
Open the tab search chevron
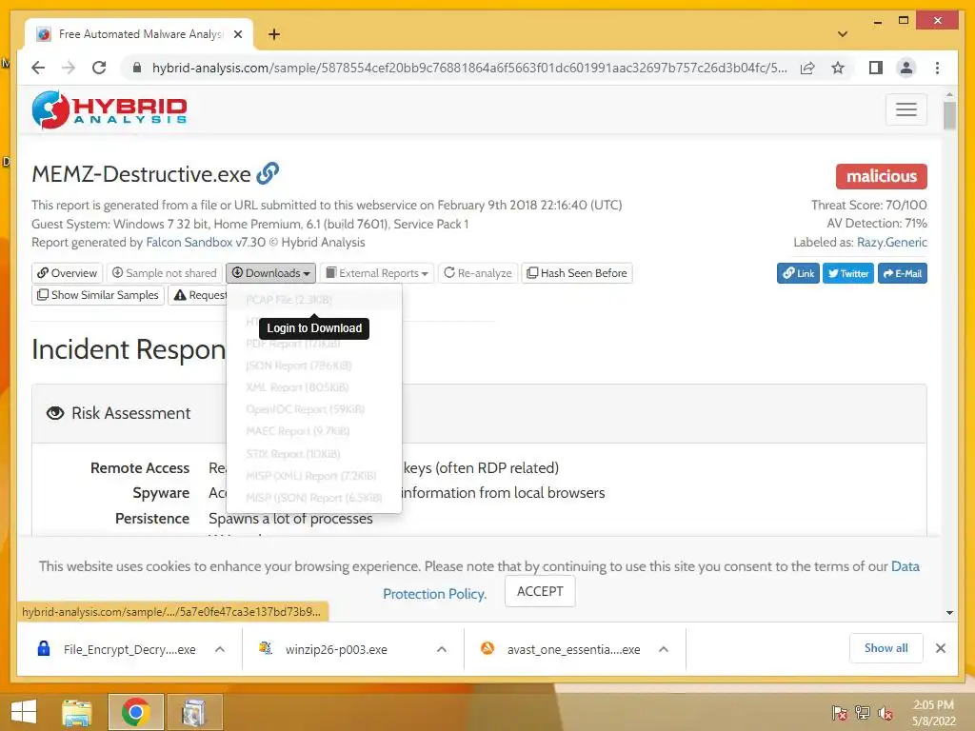tap(843, 34)
